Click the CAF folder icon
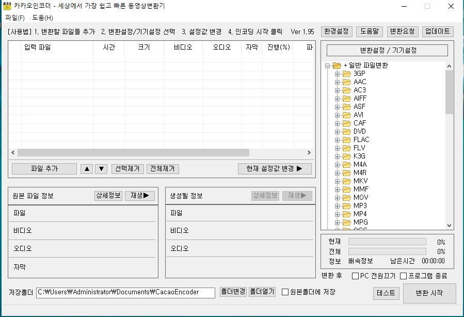The height and width of the screenshot is (317, 464). 346,123
